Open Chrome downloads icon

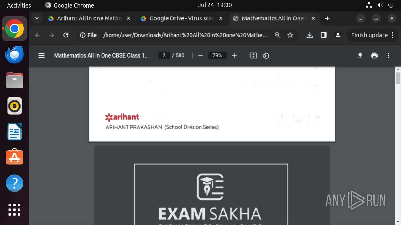click(x=310, y=35)
